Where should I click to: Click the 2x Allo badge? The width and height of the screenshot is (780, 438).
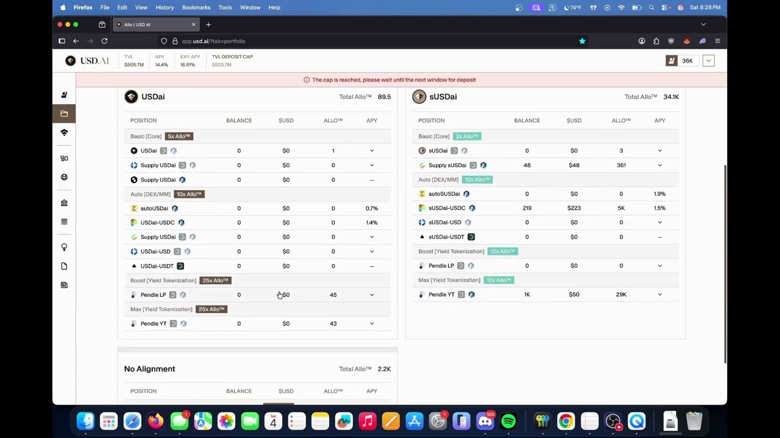[x=467, y=136]
